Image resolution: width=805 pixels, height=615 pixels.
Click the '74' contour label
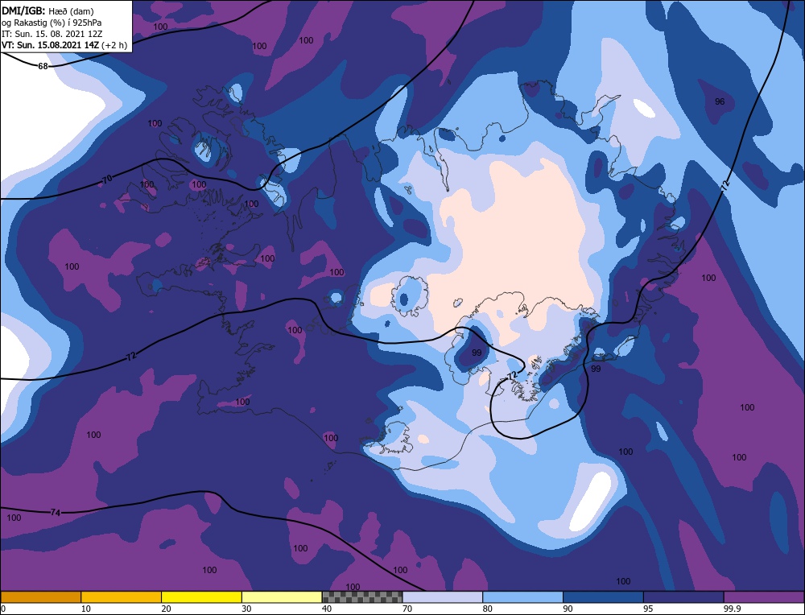tap(56, 512)
